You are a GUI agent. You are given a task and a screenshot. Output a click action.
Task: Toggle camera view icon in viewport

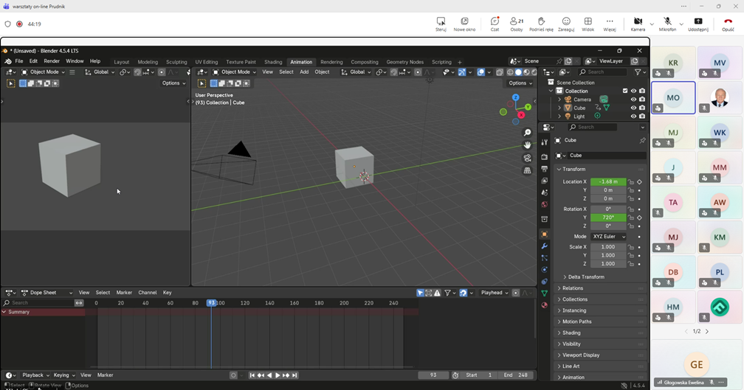(x=527, y=158)
